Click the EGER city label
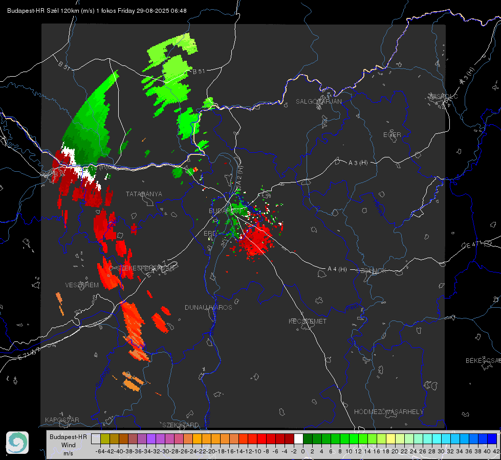Viewport: 501px width, 460px height. tap(392, 135)
